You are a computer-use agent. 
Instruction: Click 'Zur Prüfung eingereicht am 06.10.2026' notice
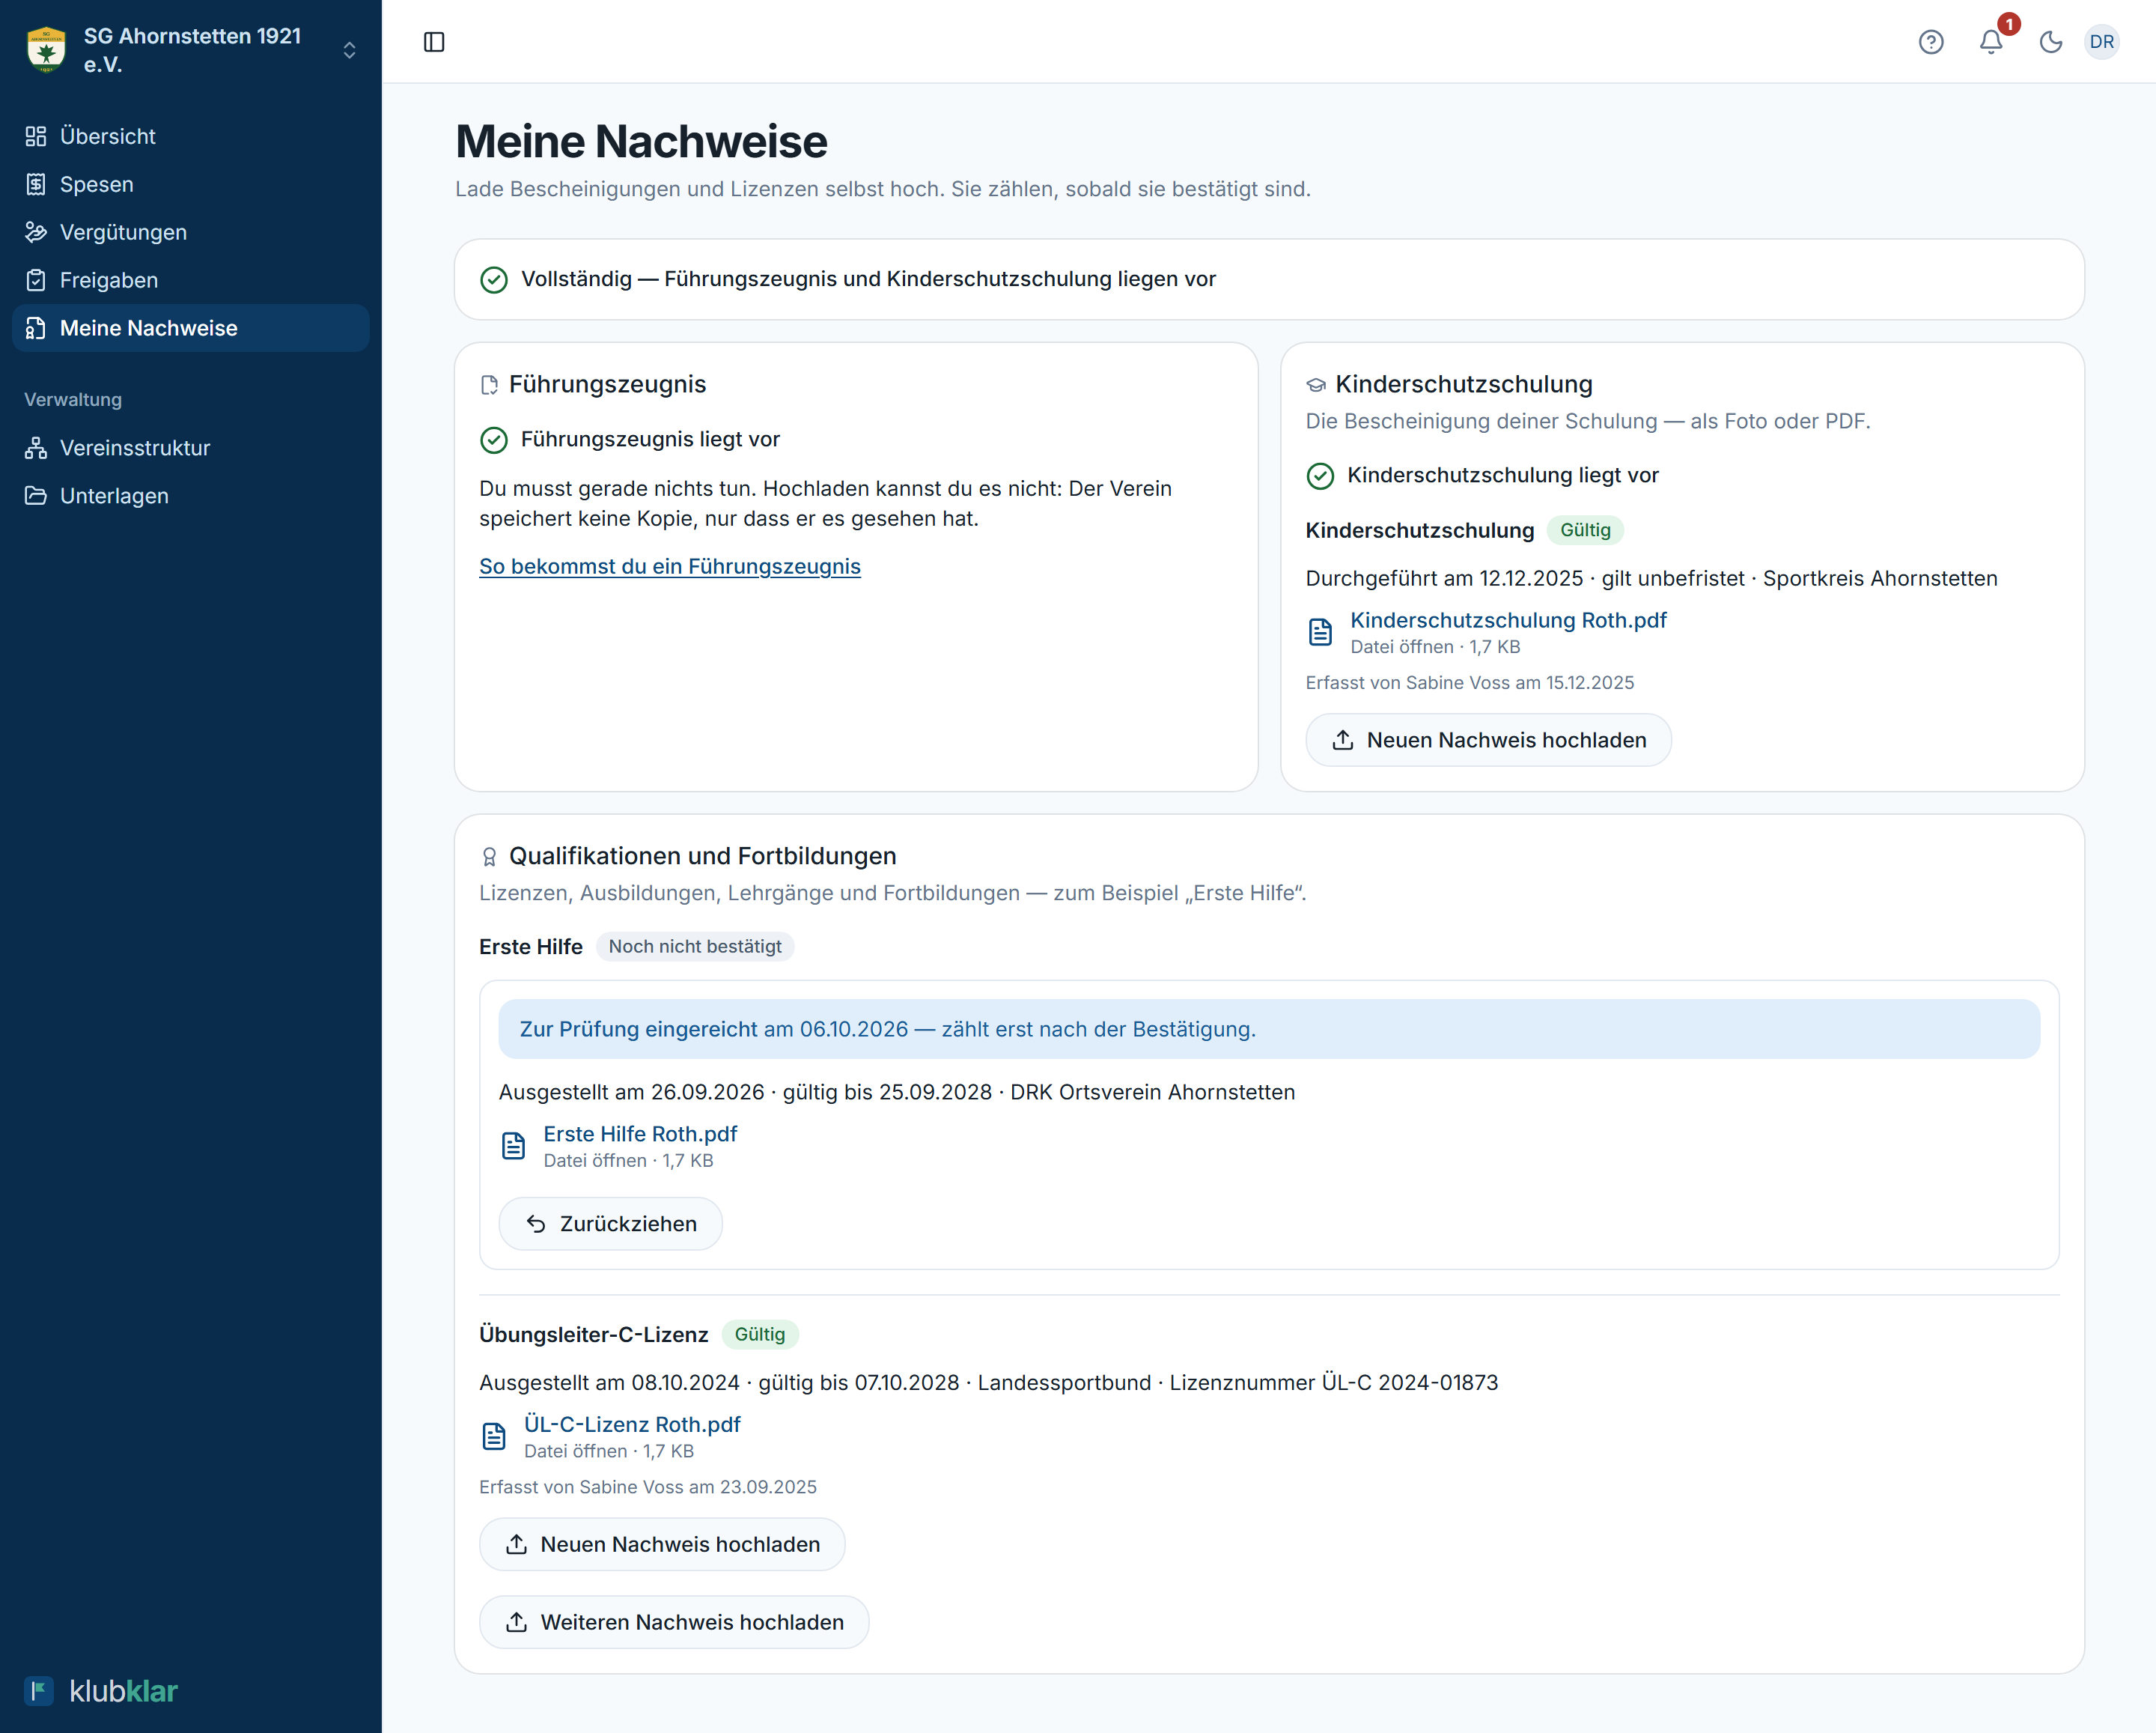(x=1269, y=1030)
